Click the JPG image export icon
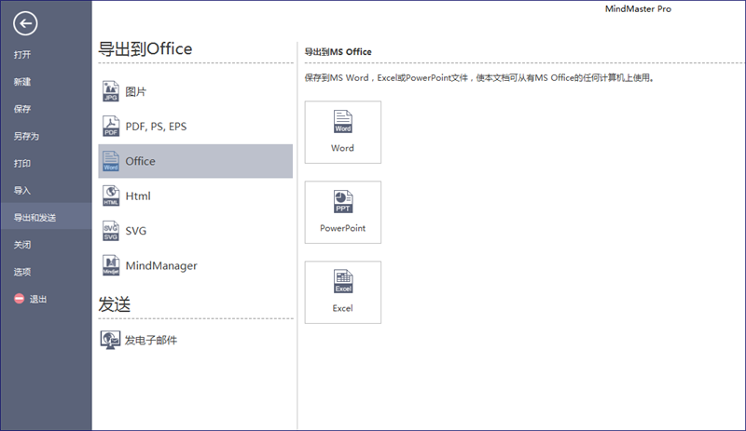The width and height of the screenshot is (746, 431). click(111, 91)
